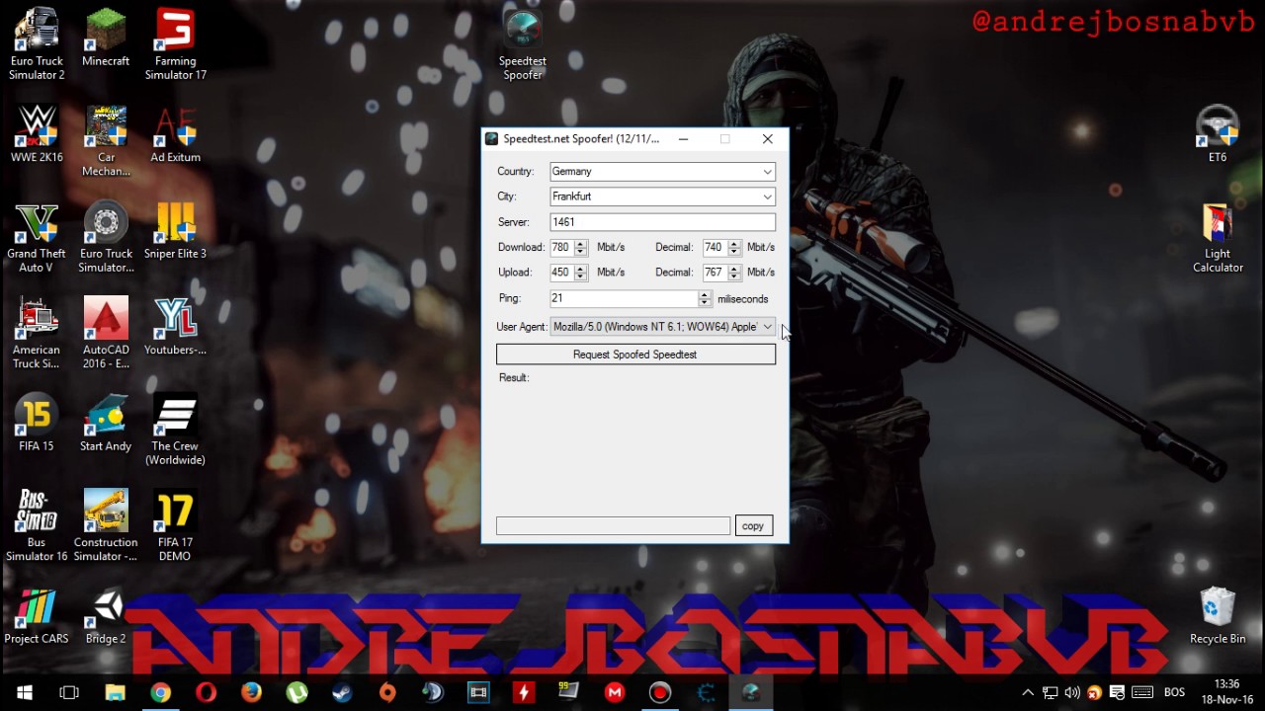1265x711 pixels.
Task: Increase the Download Decimal value 740
Action: (734, 244)
